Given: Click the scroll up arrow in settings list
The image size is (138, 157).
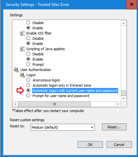Looking at the screenshot, I should pyautogui.click(x=123, y=23).
